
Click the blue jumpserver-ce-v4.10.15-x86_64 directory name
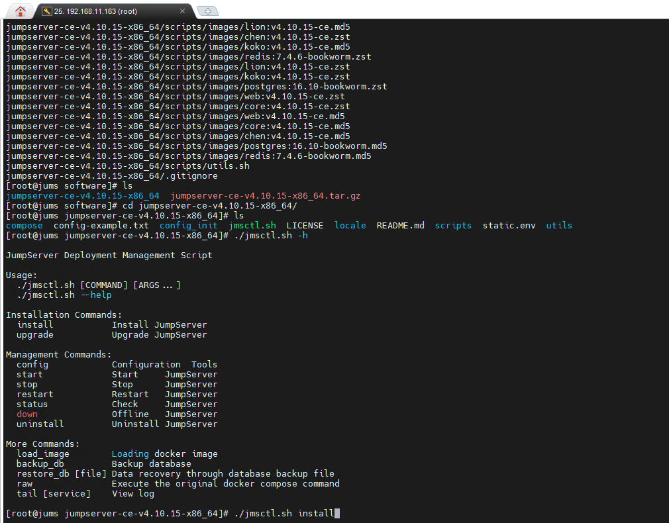point(83,196)
